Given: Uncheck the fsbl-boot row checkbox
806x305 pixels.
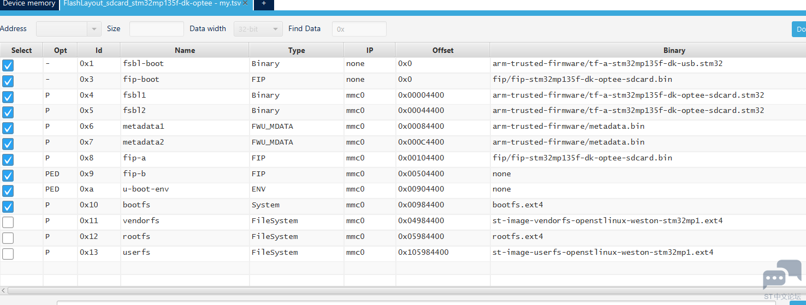Looking at the screenshot, I should coord(8,65).
